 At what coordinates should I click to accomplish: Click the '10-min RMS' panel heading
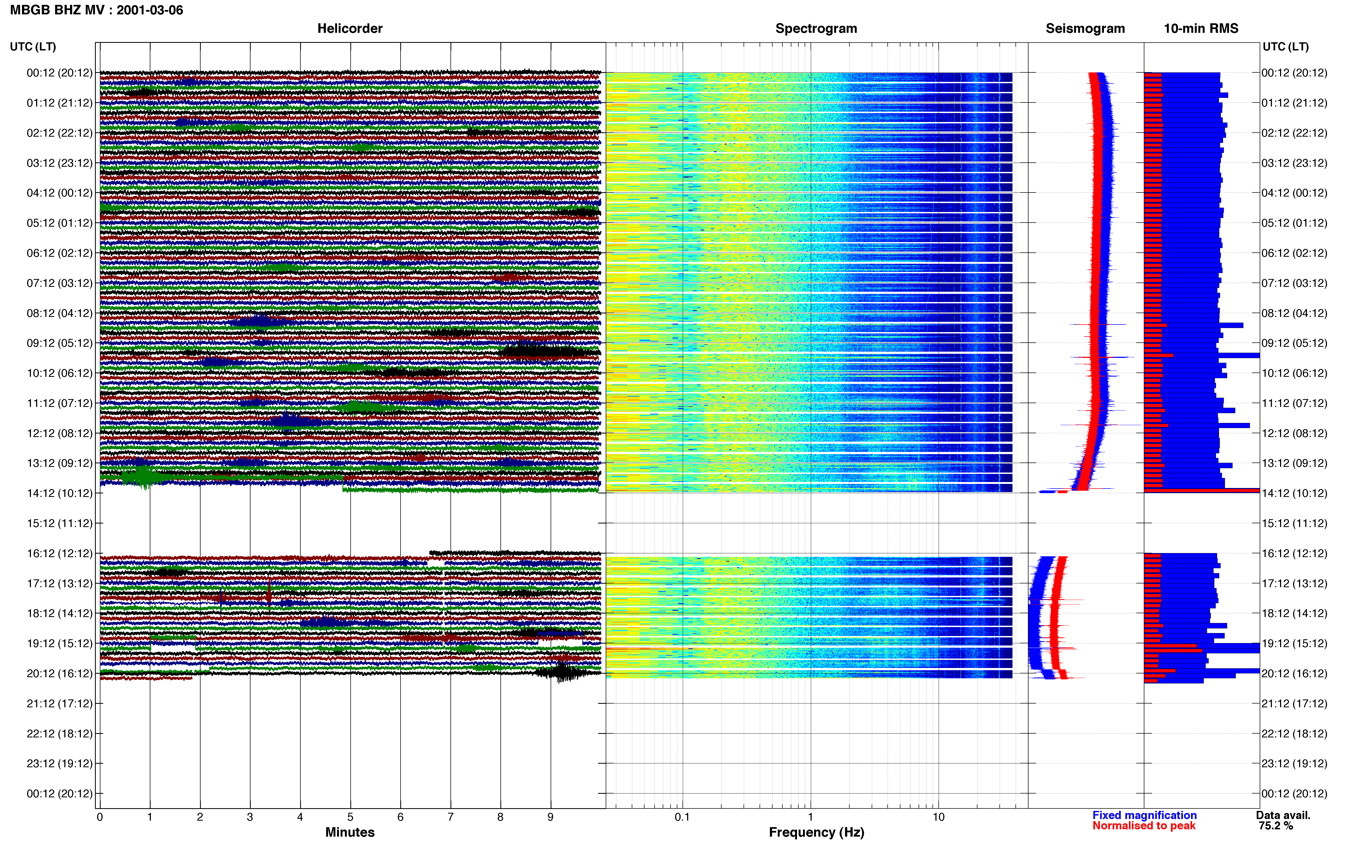click(x=1201, y=28)
